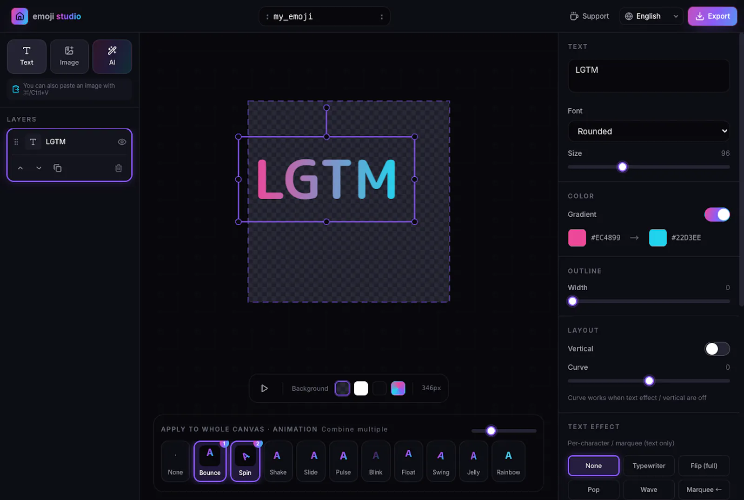Pick the pink #EC4899 start color

pyautogui.click(x=577, y=238)
